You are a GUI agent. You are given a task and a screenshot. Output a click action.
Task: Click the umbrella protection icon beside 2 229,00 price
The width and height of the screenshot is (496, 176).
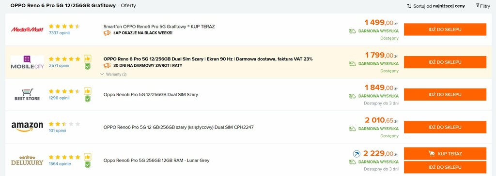[357, 154]
